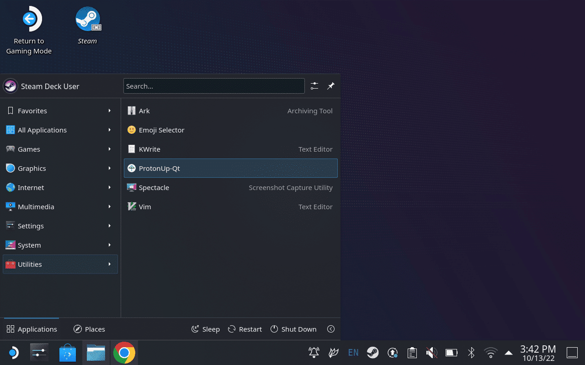Image resolution: width=585 pixels, height=365 pixels.
Task: Toggle the pin to keep launcher open
Action: tap(331, 86)
